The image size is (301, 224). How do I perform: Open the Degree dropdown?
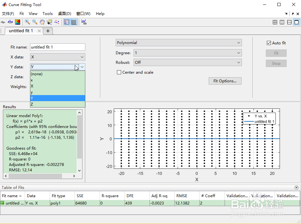188,53
